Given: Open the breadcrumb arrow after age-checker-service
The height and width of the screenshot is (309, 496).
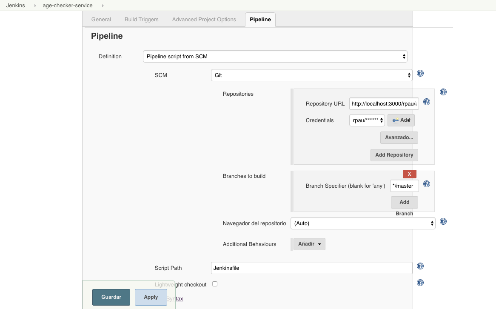Looking at the screenshot, I should point(103,6).
